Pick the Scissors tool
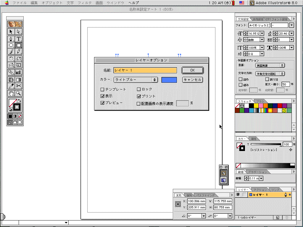303x227 pixels. (19, 86)
